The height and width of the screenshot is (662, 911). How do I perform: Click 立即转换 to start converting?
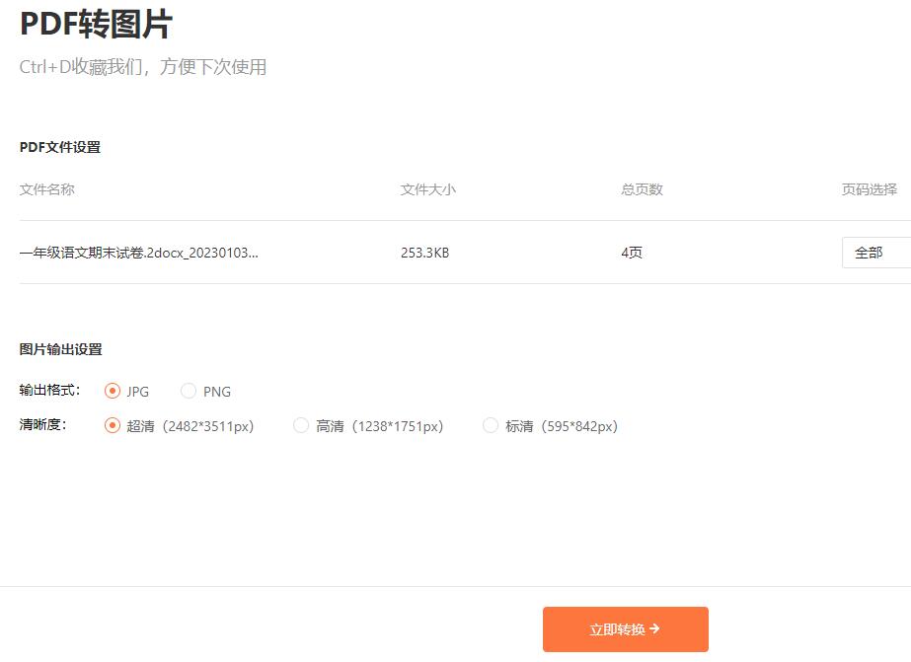tap(625, 628)
